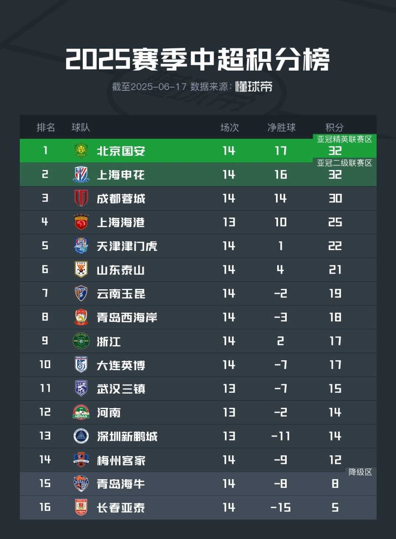This screenshot has height=539, width=396.
Task: Select the Chengdu Rongcheng club badge
Action: click(81, 199)
